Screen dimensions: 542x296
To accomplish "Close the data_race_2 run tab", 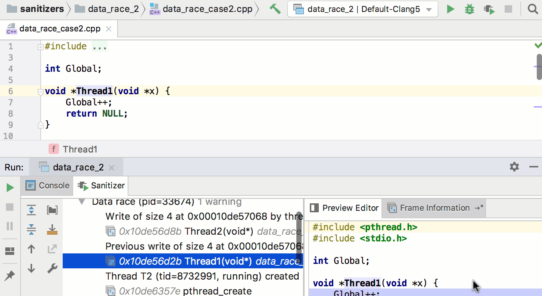I will [111, 168].
